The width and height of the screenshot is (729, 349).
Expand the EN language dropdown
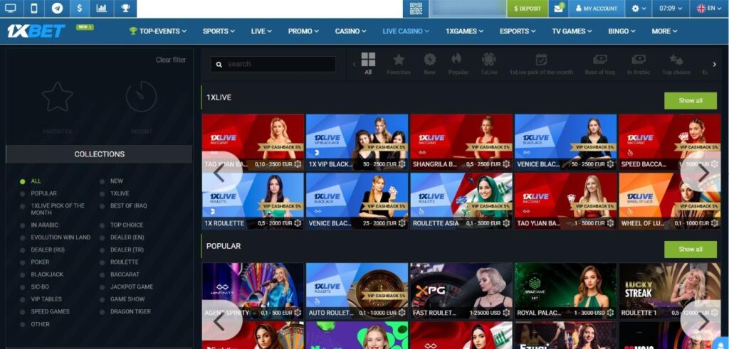pos(709,9)
